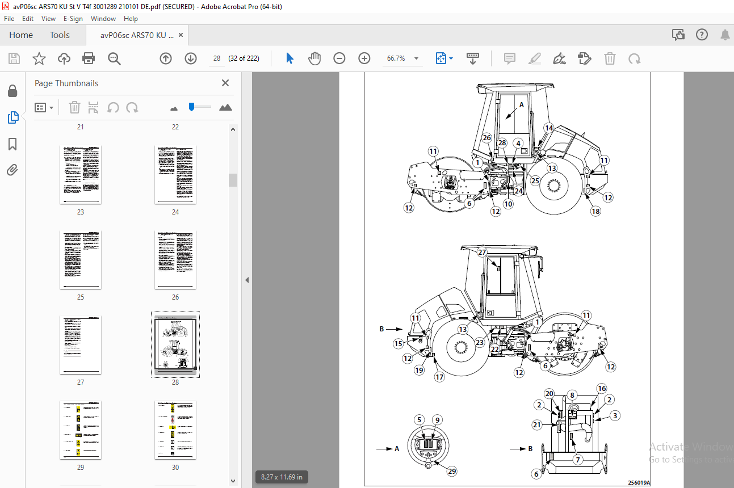Click the page number input field
Image resolution: width=734 pixels, height=488 pixels.
[216, 58]
